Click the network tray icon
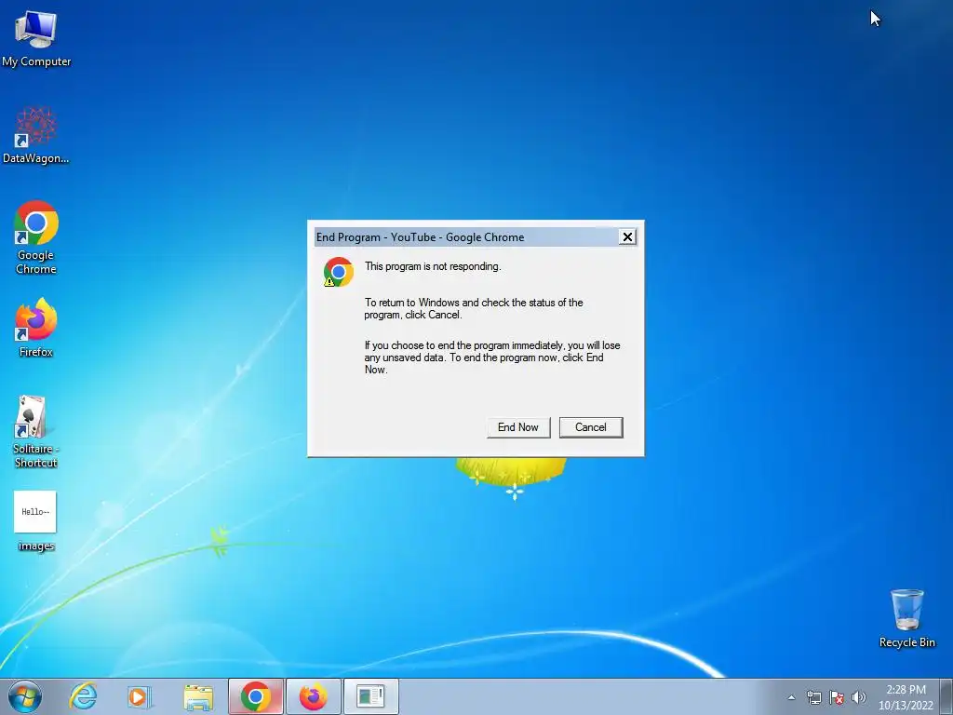Viewport: 953px width, 715px height. coord(813,697)
